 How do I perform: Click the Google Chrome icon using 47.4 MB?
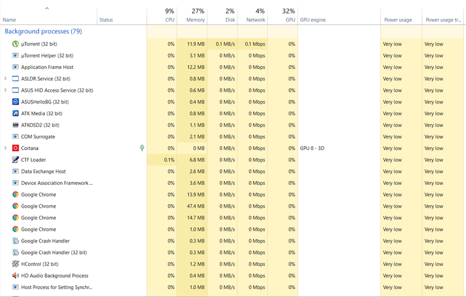coord(16,206)
